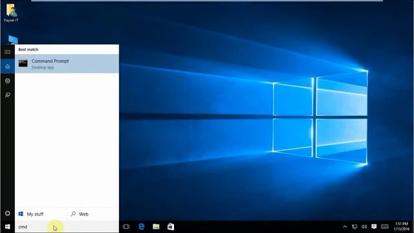The image size is (414, 233).
Task: Select the Home icon in search sidebar
Action: (7, 66)
